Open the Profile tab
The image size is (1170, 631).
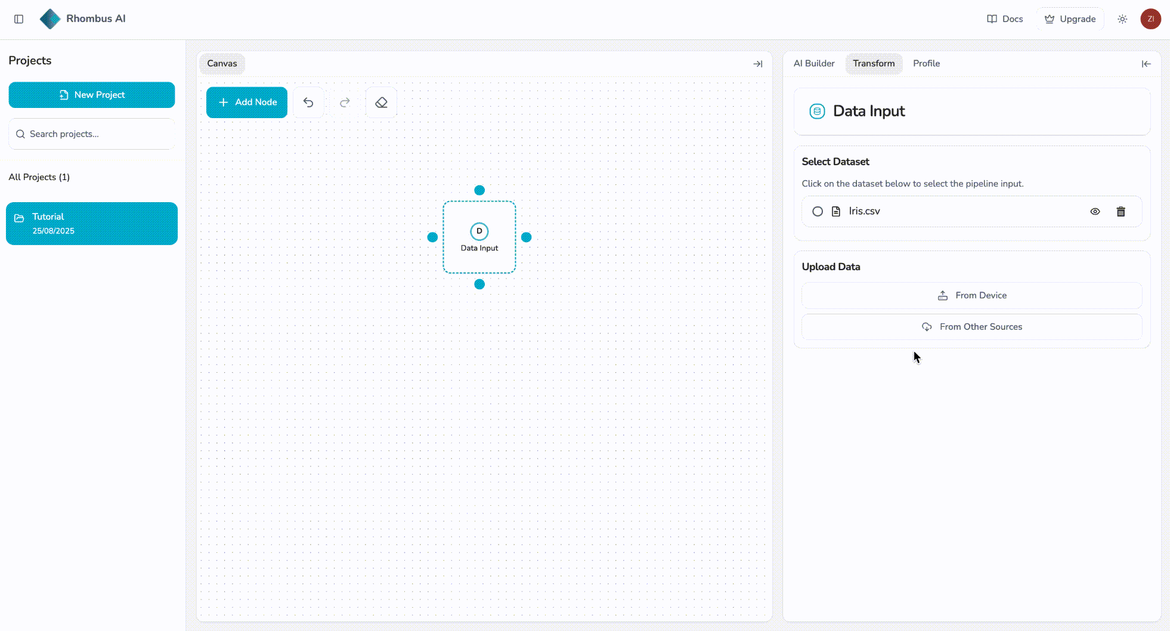[926, 64]
